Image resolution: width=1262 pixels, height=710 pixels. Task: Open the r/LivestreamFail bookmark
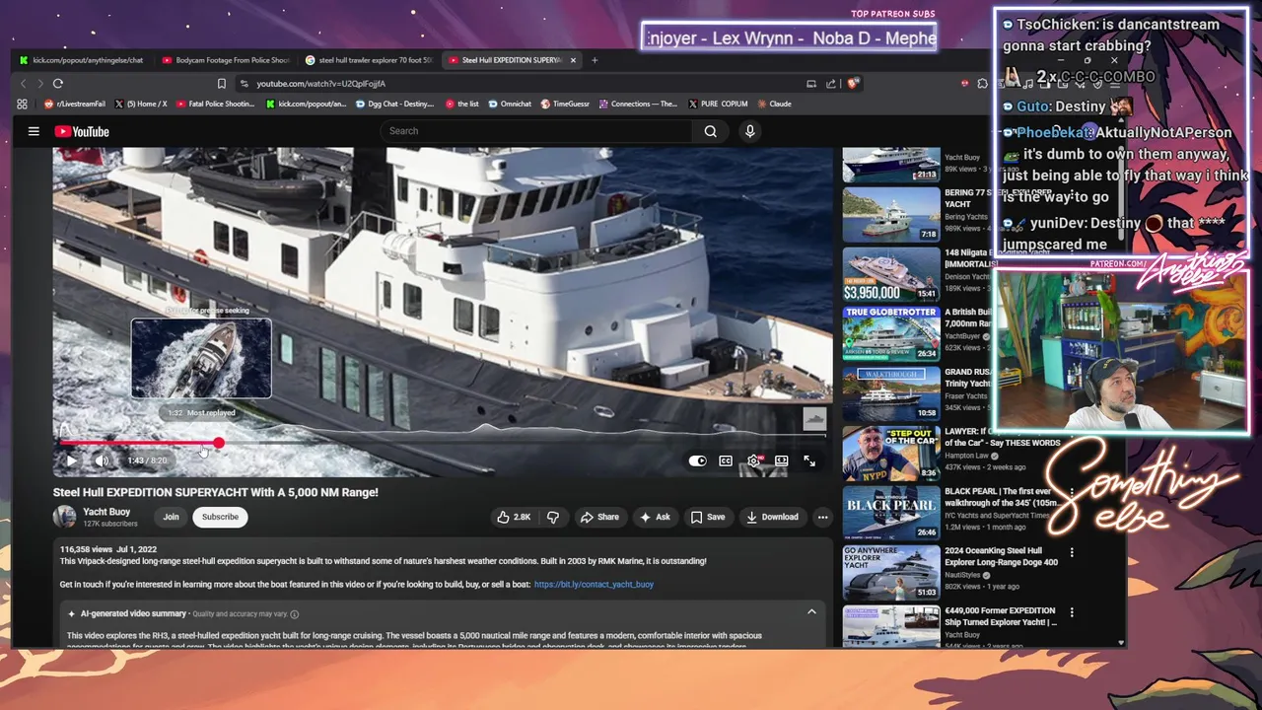(x=73, y=104)
